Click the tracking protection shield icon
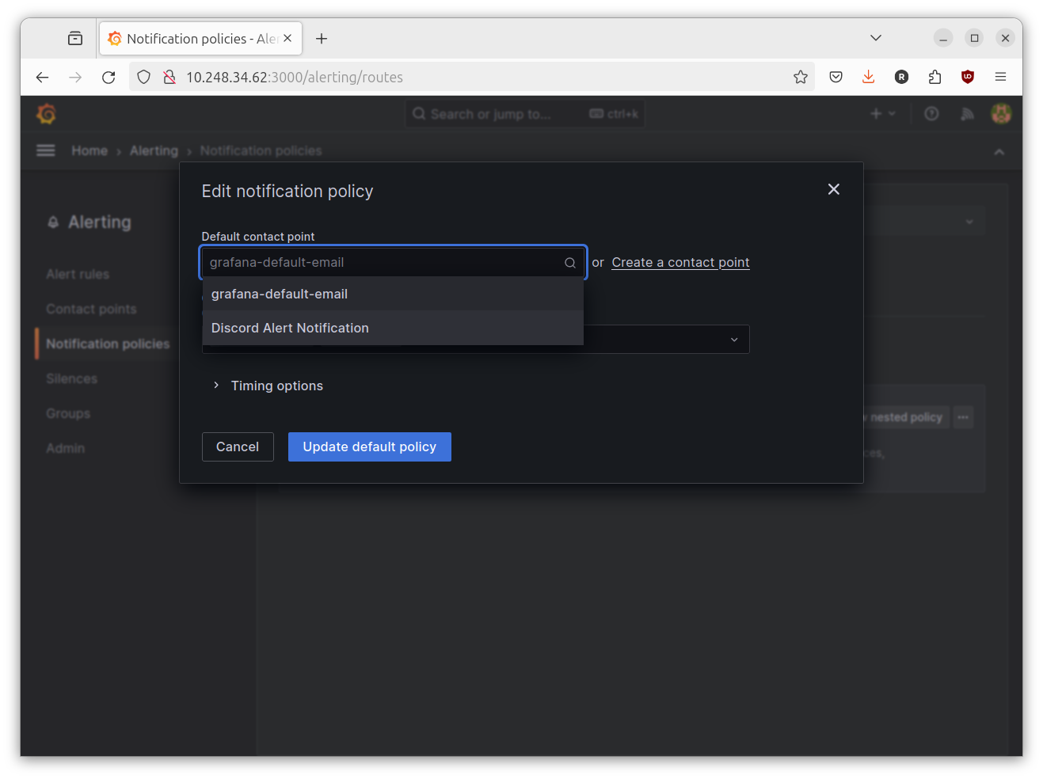This screenshot has height=779, width=1043. pos(143,77)
